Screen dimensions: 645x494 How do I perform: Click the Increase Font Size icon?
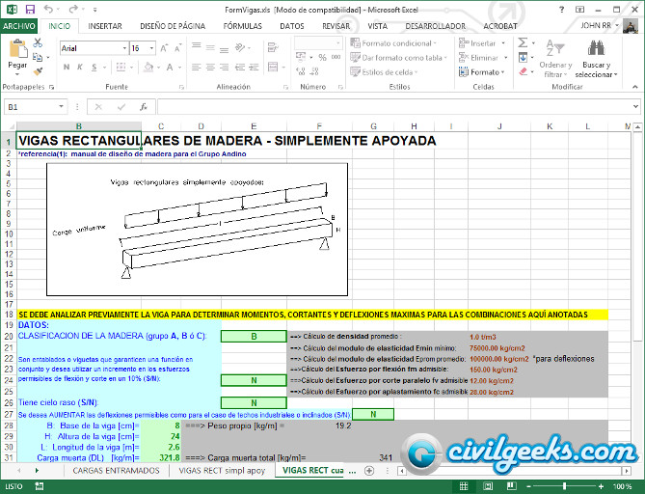(x=166, y=48)
